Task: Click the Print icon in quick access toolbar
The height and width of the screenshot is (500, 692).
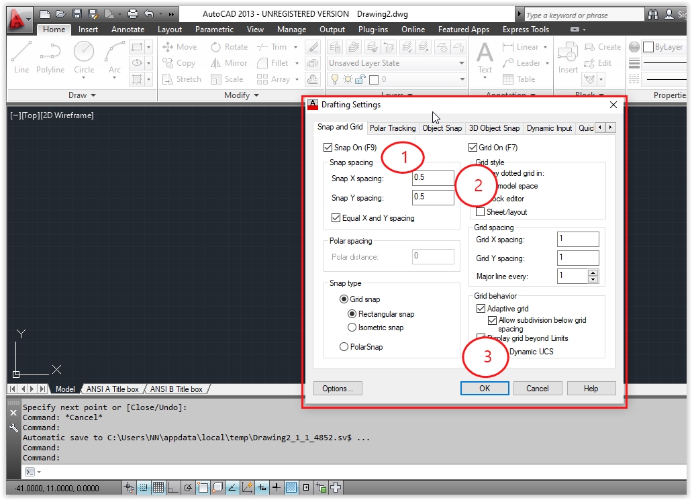Action: point(132,14)
